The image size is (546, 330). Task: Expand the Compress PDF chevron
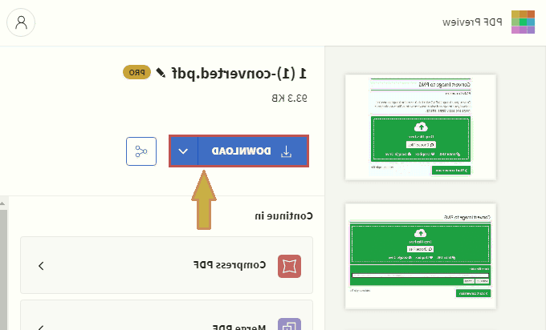(41, 266)
